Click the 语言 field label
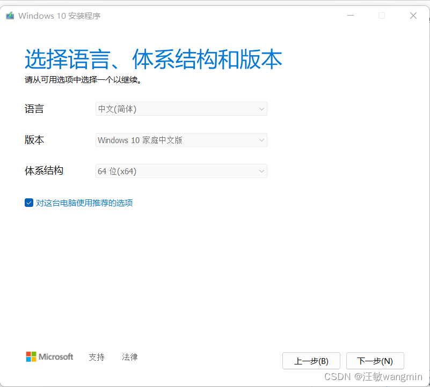The width and height of the screenshot is (430, 387). pos(34,109)
